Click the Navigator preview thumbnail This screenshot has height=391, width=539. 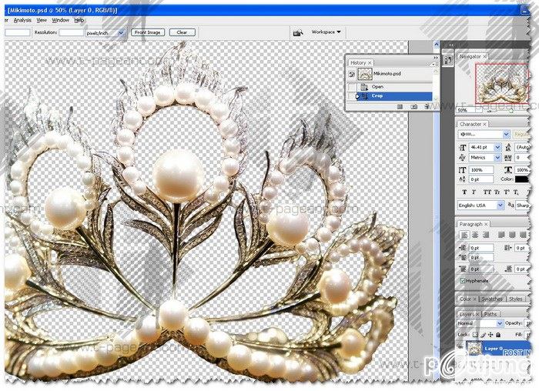click(502, 83)
